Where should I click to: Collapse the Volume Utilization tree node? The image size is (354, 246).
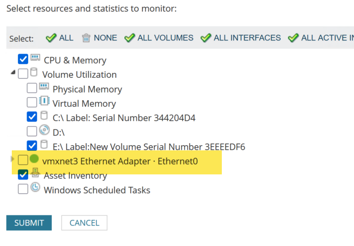[x=13, y=74]
